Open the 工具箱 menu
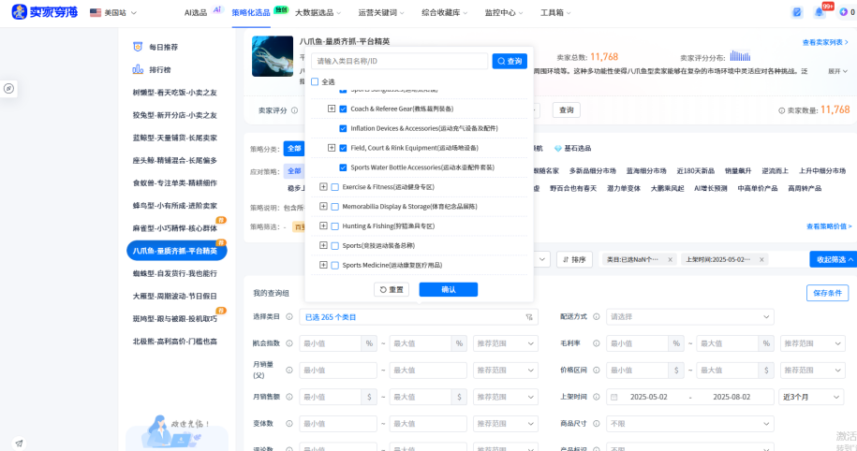This screenshot has height=451, width=857. click(x=555, y=12)
